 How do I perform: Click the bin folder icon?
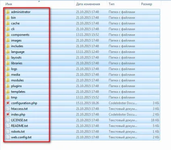pyautogui.click(x=8, y=17)
